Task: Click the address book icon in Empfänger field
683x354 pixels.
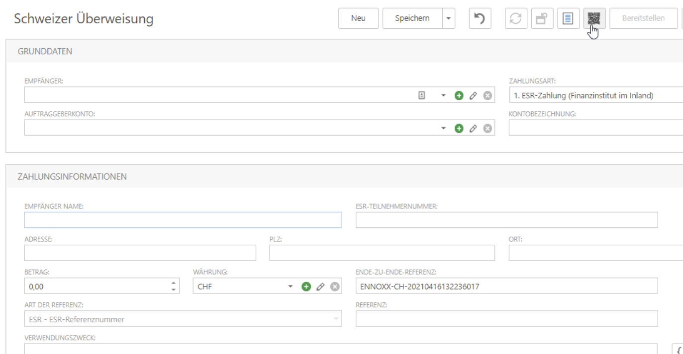Action: [x=422, y=95]
